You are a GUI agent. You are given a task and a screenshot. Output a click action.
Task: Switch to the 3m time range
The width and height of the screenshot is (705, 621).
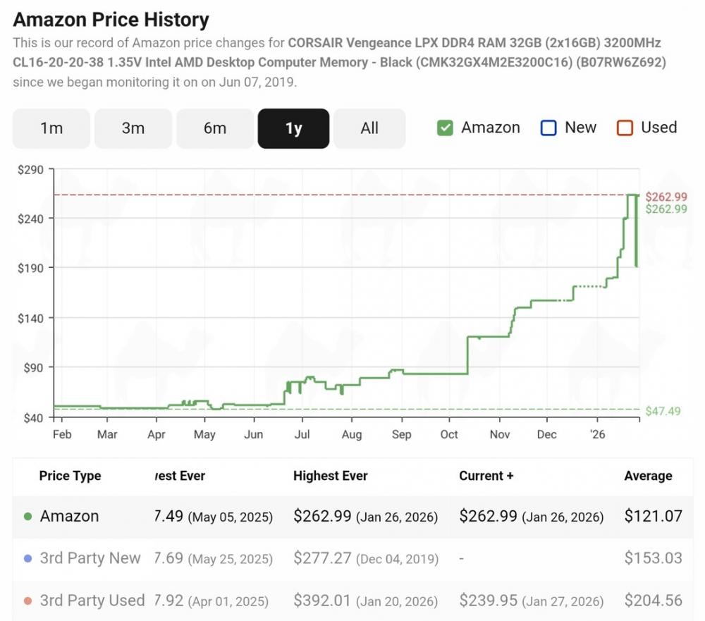pyautogui.click(x=133, y=128)
